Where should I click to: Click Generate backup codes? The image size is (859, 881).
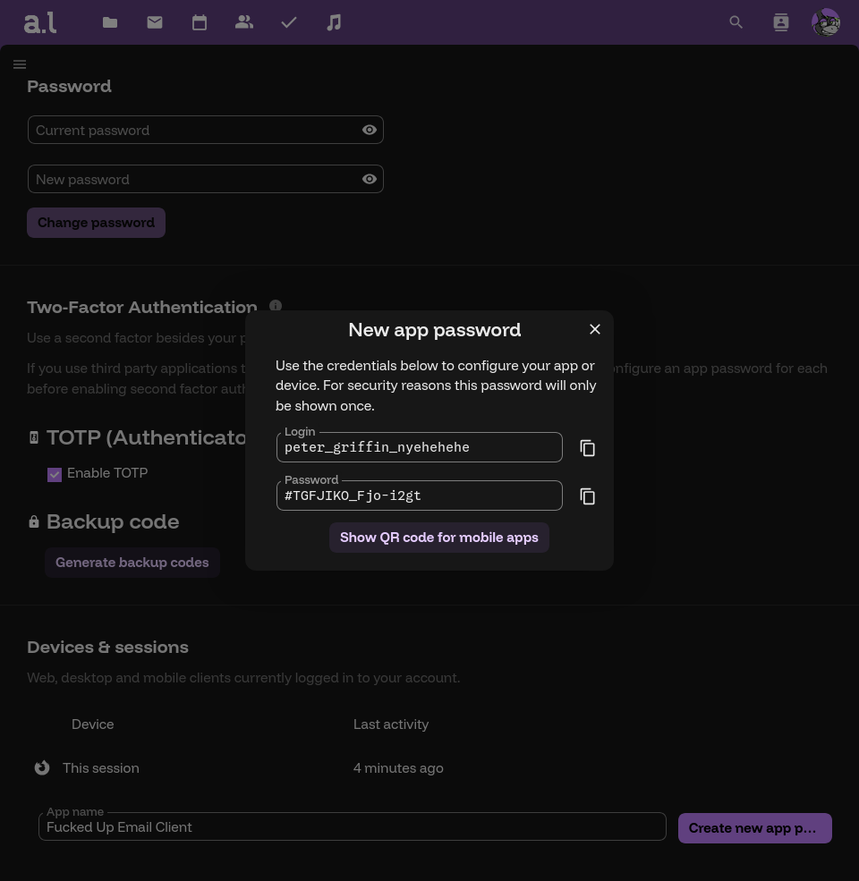coord(132,563)
